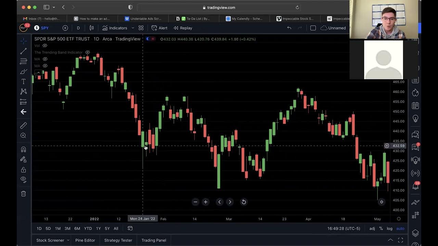Open the calendar panel in right sidebar

click(x=415, y=106)
